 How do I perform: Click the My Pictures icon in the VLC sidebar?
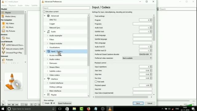coord(3,31)
